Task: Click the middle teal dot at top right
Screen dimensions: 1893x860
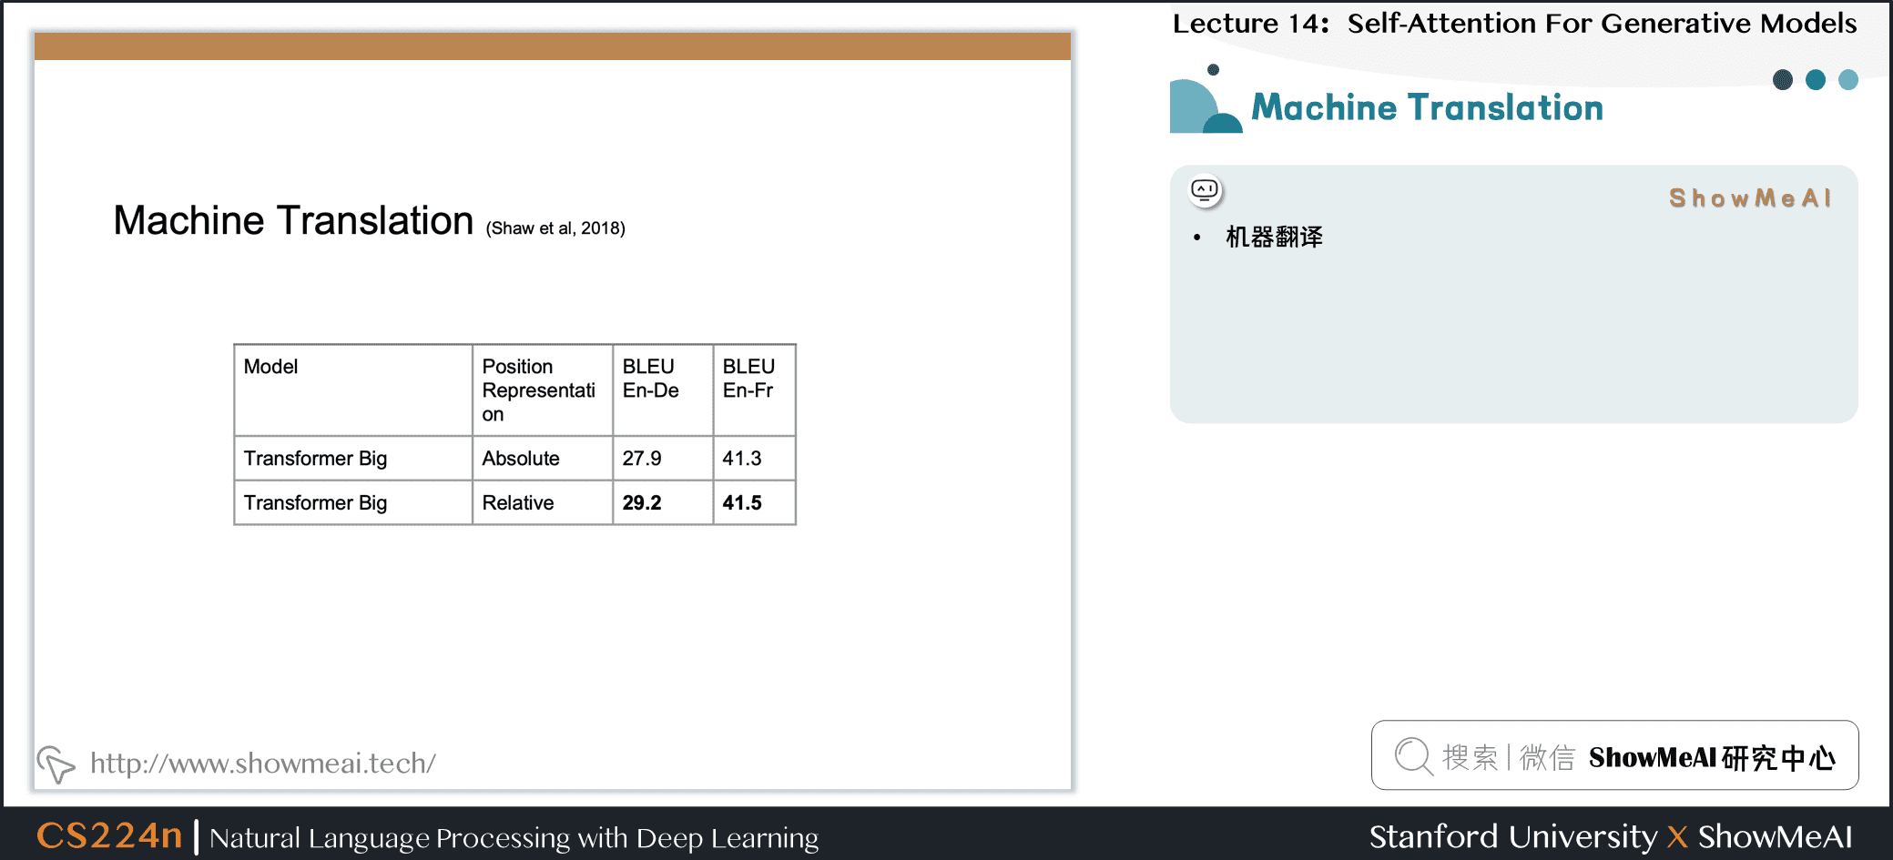Action: point(1816,80)
